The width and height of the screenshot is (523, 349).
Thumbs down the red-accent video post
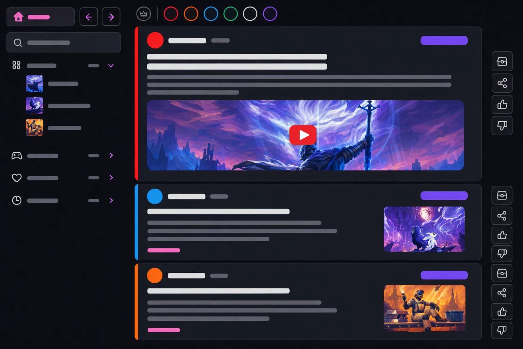pos(502,125)
